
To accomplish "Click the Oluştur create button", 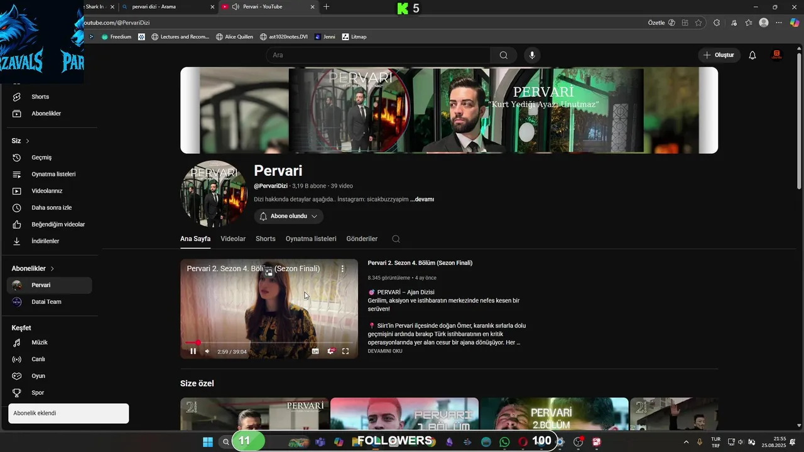I will [x=719, y=55].
